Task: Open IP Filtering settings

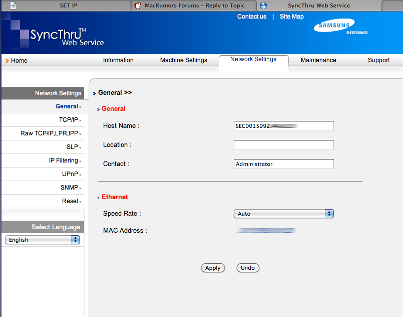Action: click(64, 161)
